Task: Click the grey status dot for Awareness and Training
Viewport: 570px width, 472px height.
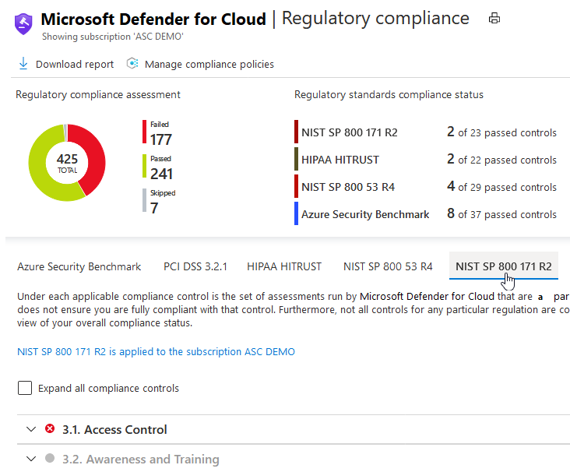Action: [x=51, y=459]
